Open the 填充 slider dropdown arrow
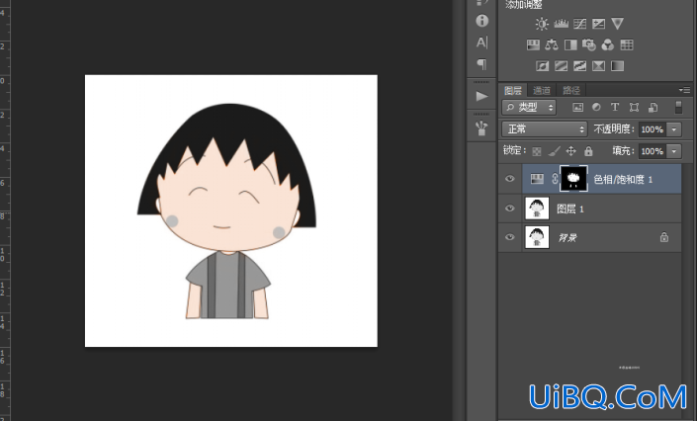The height and width of the screenshot is (421, 697). 674,151
